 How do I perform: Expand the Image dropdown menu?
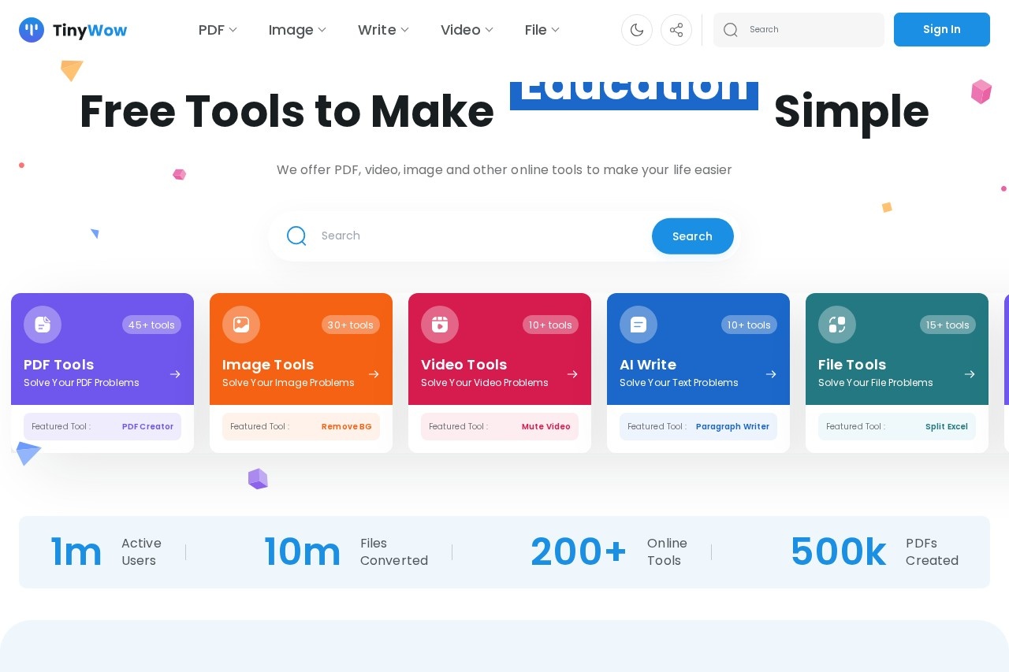297,30
